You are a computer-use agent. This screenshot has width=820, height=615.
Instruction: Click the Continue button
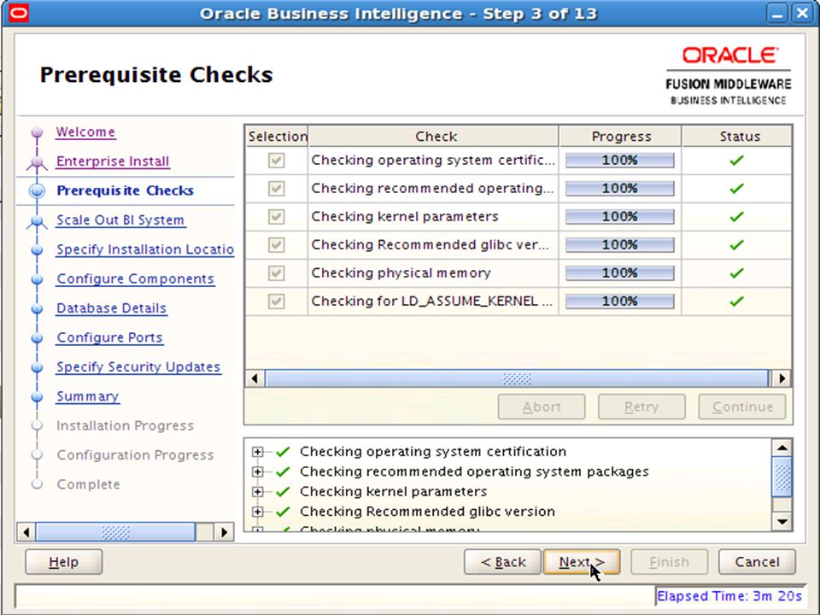742,407
